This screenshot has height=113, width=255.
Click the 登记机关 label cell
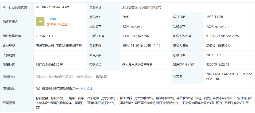(x=103, y=65)
